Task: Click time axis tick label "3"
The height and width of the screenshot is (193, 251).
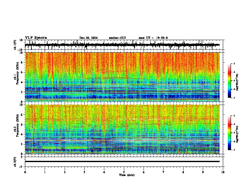Action: [x=84, y=172]
